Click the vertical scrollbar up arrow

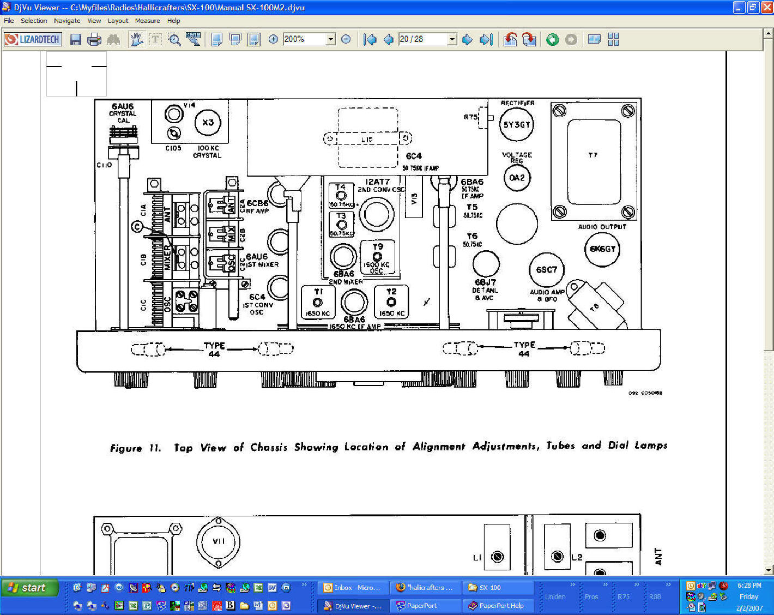769,33
